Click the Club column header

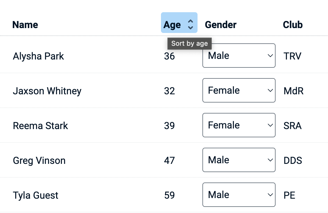(293, 24)
